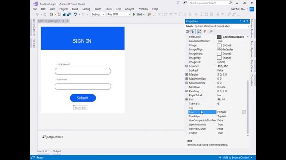This screenshot has width=286, height=160.
Task: Open the Build menu
Action: pos(75,9)
